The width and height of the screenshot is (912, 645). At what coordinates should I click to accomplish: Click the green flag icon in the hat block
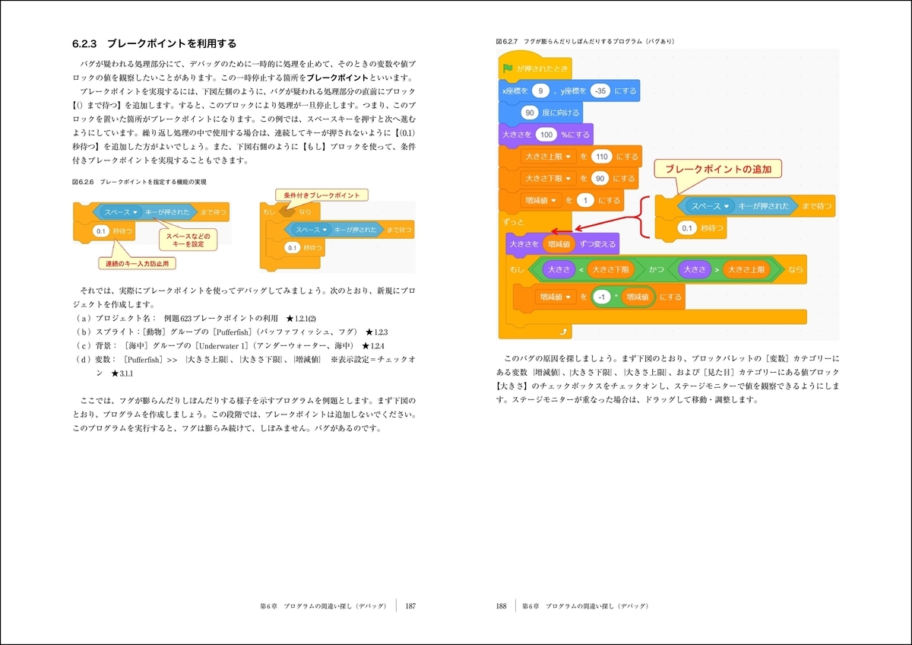pyautogui.click(x=508, y=68)
